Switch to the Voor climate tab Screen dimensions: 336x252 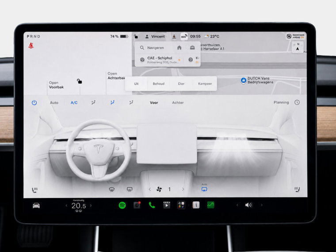[x=154, y=103]
